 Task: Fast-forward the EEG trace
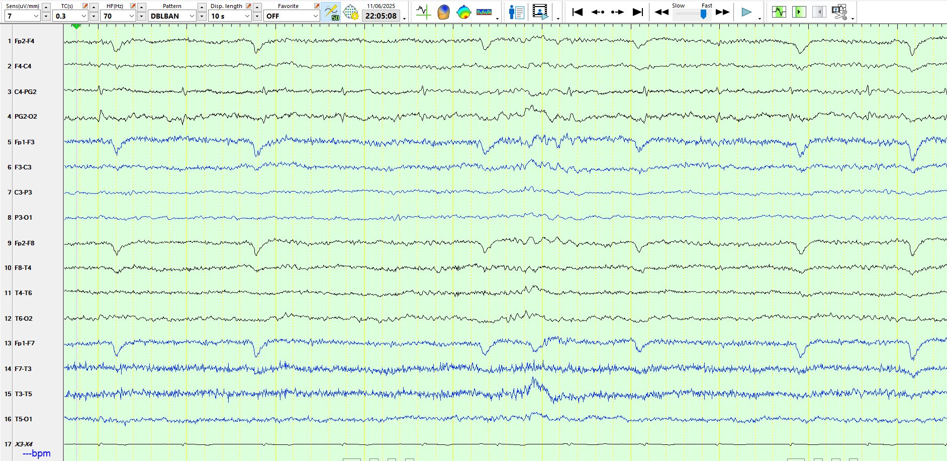coord(723,12)
